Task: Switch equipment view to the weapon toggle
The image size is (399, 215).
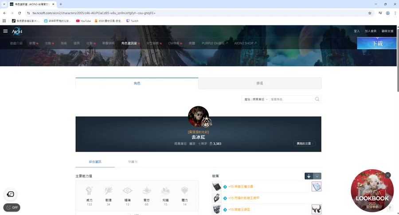Action: coord(309,176)
